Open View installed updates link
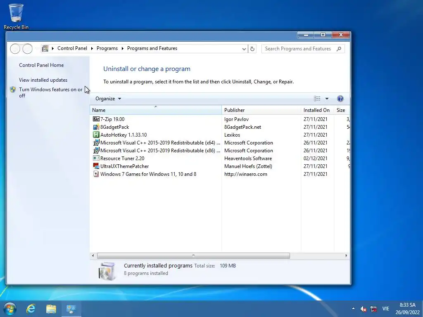 point(43,80)
